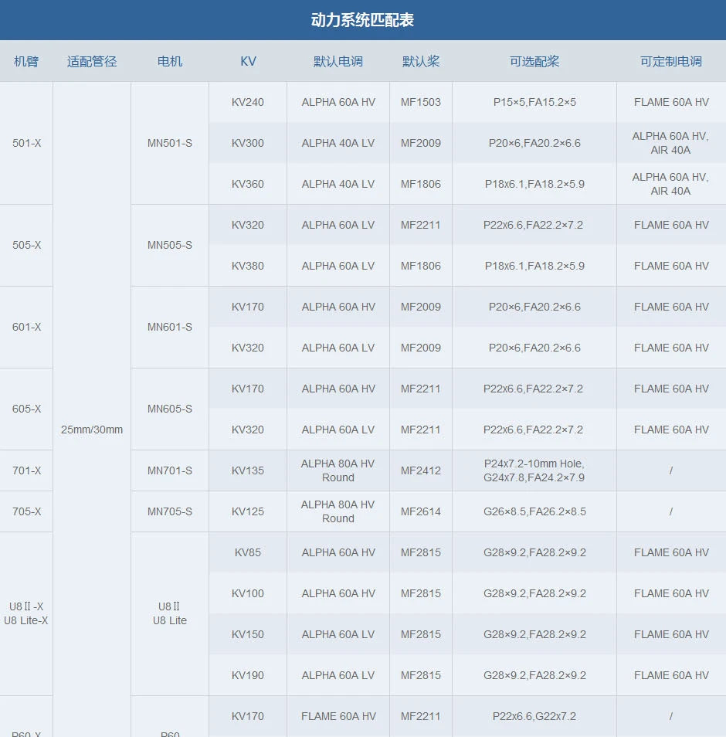Viewport: 726px width, 737px height.
Task: Click the MF1503 default propeller cell
Action: [x=421, y=102]
